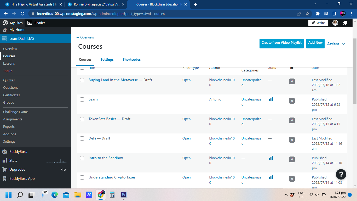
Task: Open Lessons in the LearnDash sidebar
Action: 9,63
